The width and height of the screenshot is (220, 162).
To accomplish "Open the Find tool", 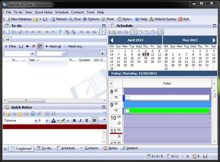I will [x=75, y=19].
